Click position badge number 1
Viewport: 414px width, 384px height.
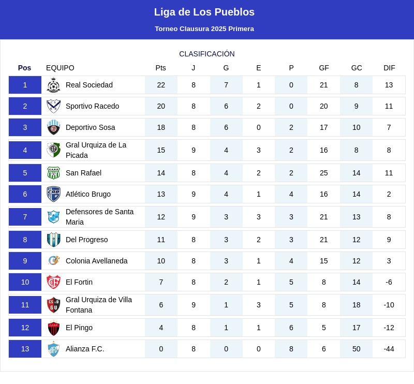[x=25, y=85]
